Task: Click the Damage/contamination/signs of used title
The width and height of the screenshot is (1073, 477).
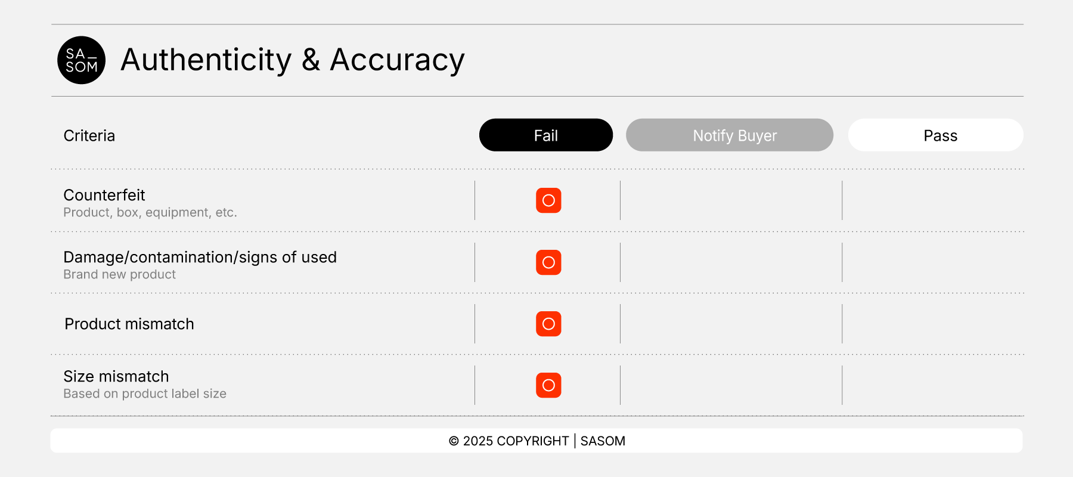Action: [x=200, y=257]
